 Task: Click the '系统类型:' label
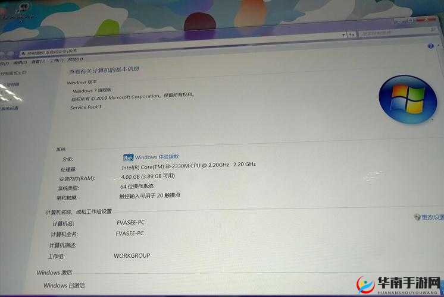68,188
